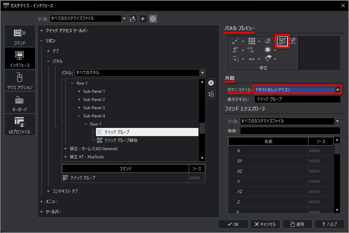Expand the クイック アクセス ツールバー node
Screen dimensions: 349x233
click(x=42, y=31)
